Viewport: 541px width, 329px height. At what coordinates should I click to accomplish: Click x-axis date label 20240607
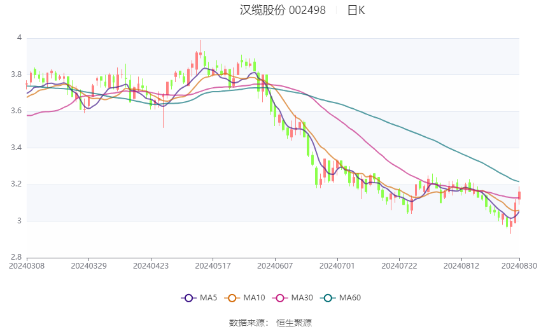click(x=275, y=266)
